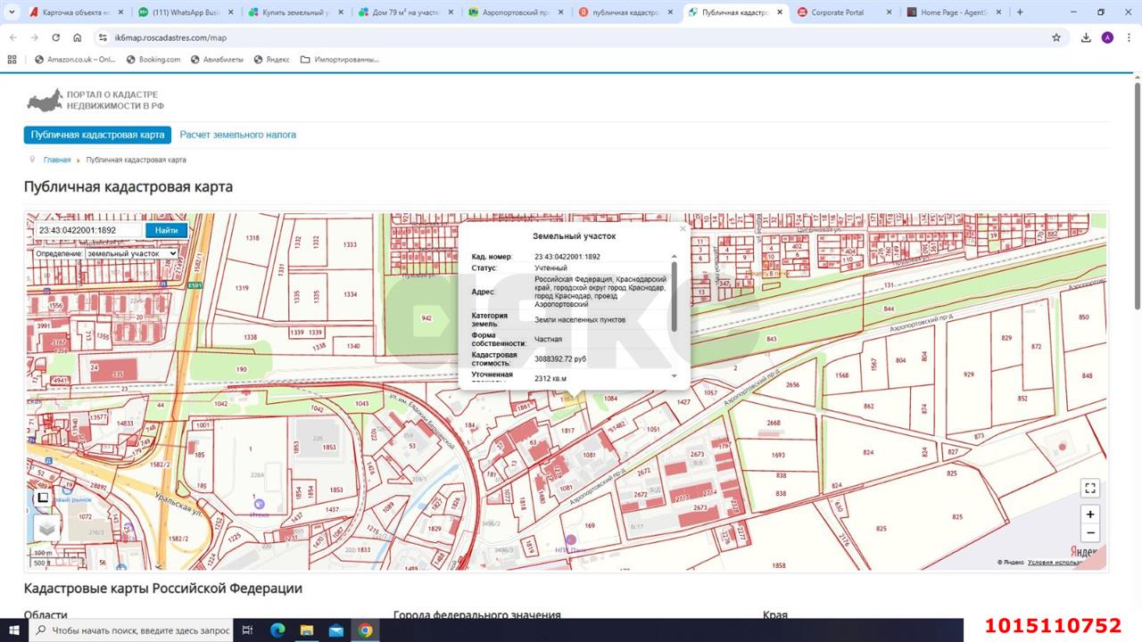This screenshot has height=642, width=1142.
Task: Open the map layers switcher
Action: coord(46,528)
